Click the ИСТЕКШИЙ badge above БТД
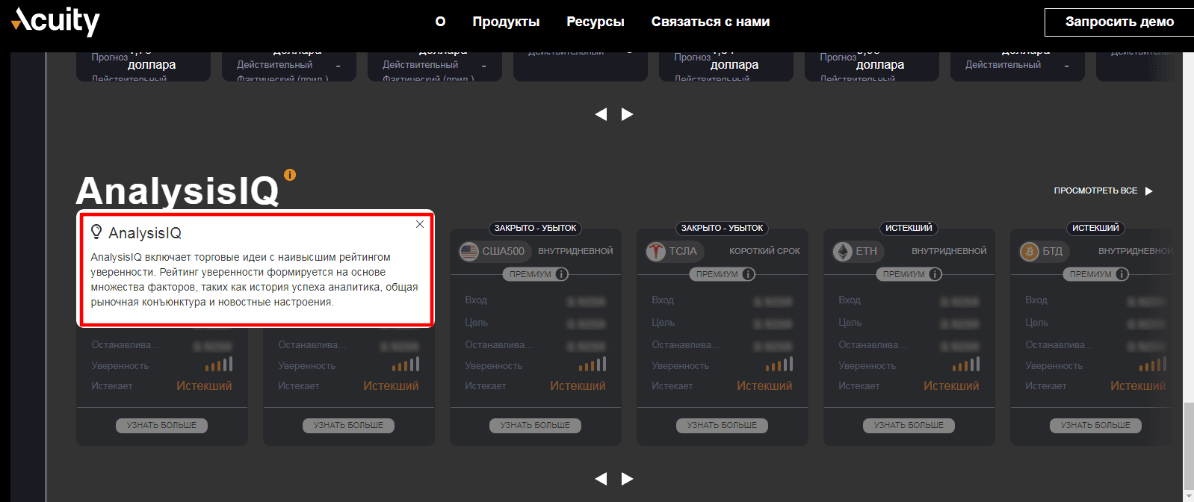Image resolution: width=1194 pixels, height=502 pixels. [x=1095, y=228]
